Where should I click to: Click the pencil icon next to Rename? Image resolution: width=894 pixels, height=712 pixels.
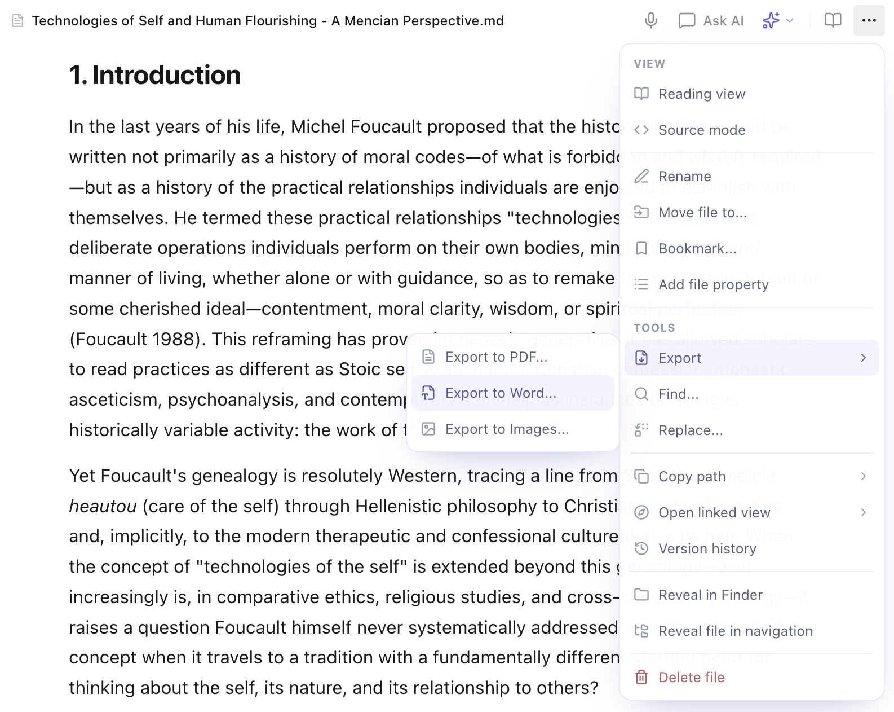pyautogui.click(x=641, y=177)
